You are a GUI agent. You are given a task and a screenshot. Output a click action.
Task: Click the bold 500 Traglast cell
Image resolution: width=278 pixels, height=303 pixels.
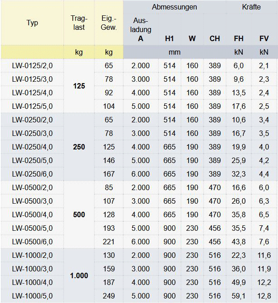(79, 215)
